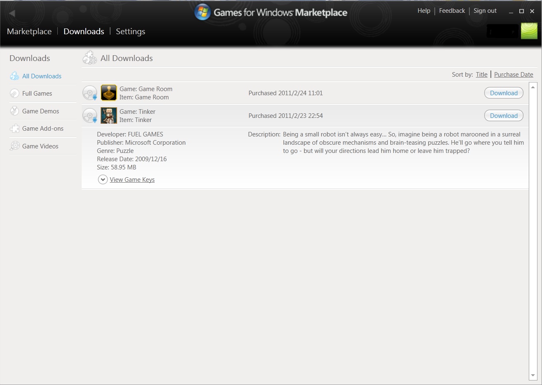The height and width of the screenshot is (385, 542).
Task: Switch to the Settings tab
Action: [x=130, y=31]
